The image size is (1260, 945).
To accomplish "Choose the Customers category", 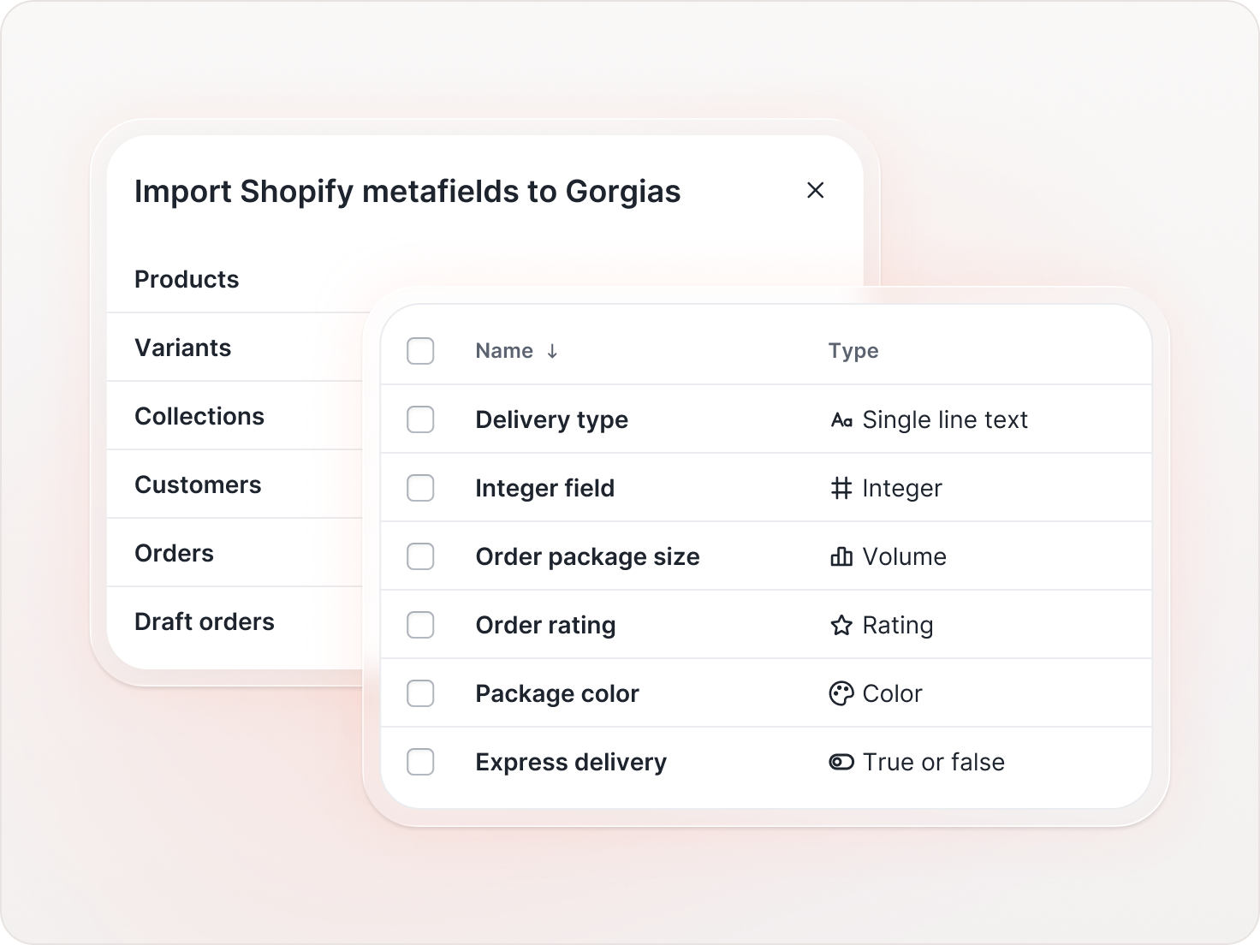I will 198,484.
